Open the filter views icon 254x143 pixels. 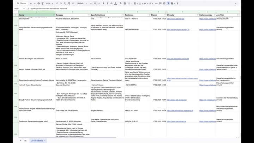173,4
